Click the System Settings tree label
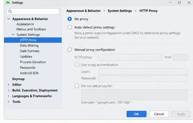This screenshot has width=193, height=123. (x=28, y=35)
